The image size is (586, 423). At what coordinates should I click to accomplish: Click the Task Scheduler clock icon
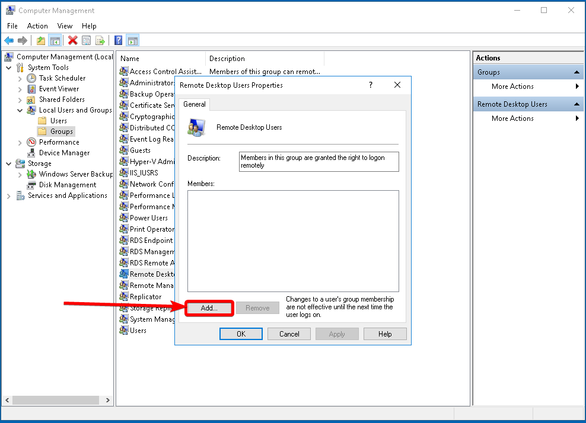[x=31, y=78]
